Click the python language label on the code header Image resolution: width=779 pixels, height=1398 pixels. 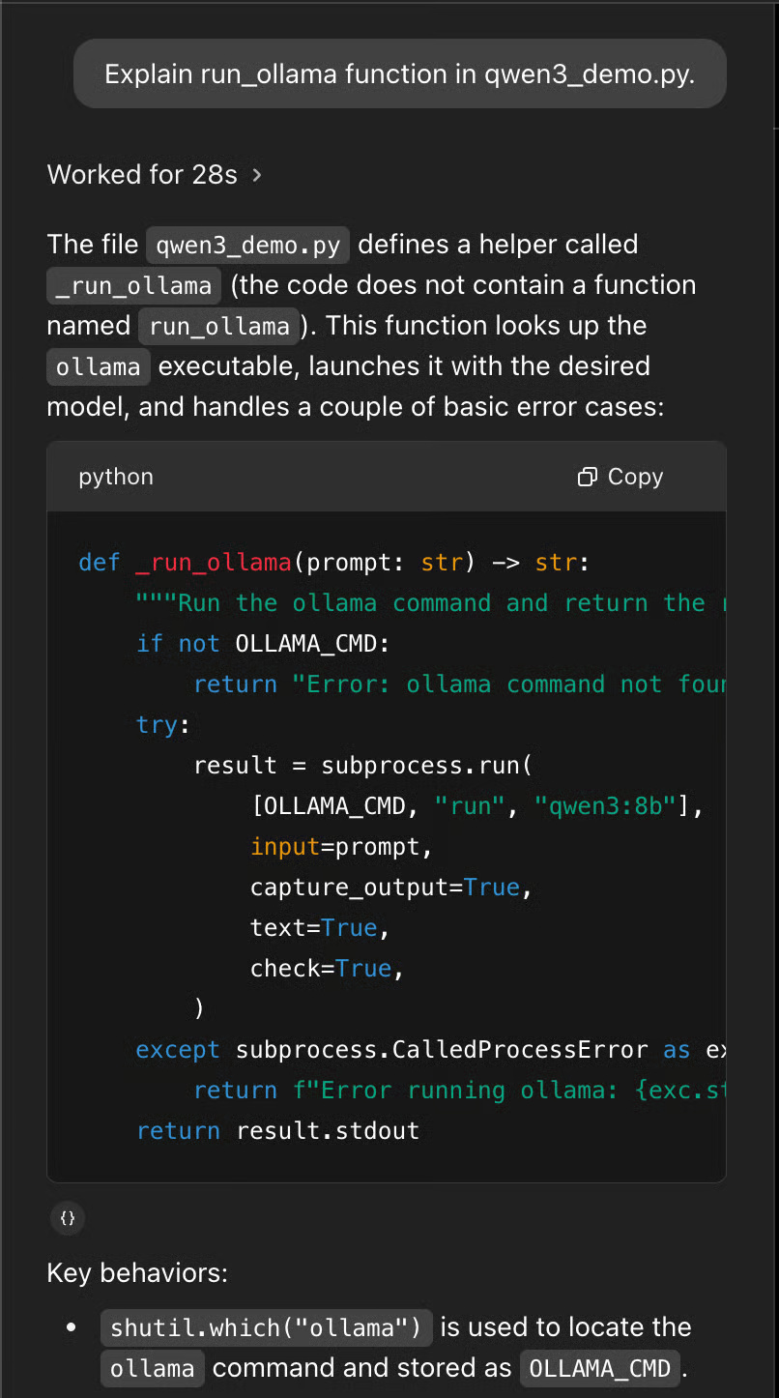(x=116, y=476)
